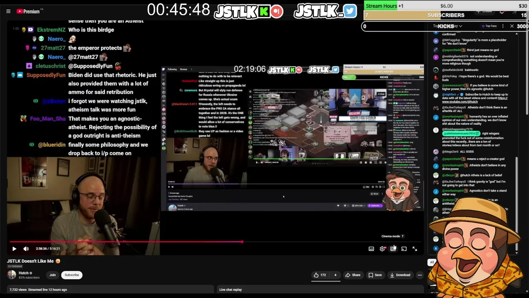Viewport: 529px width, 298px height.
Task: Click the red progress bar scrubber handle
Action: 242,242
